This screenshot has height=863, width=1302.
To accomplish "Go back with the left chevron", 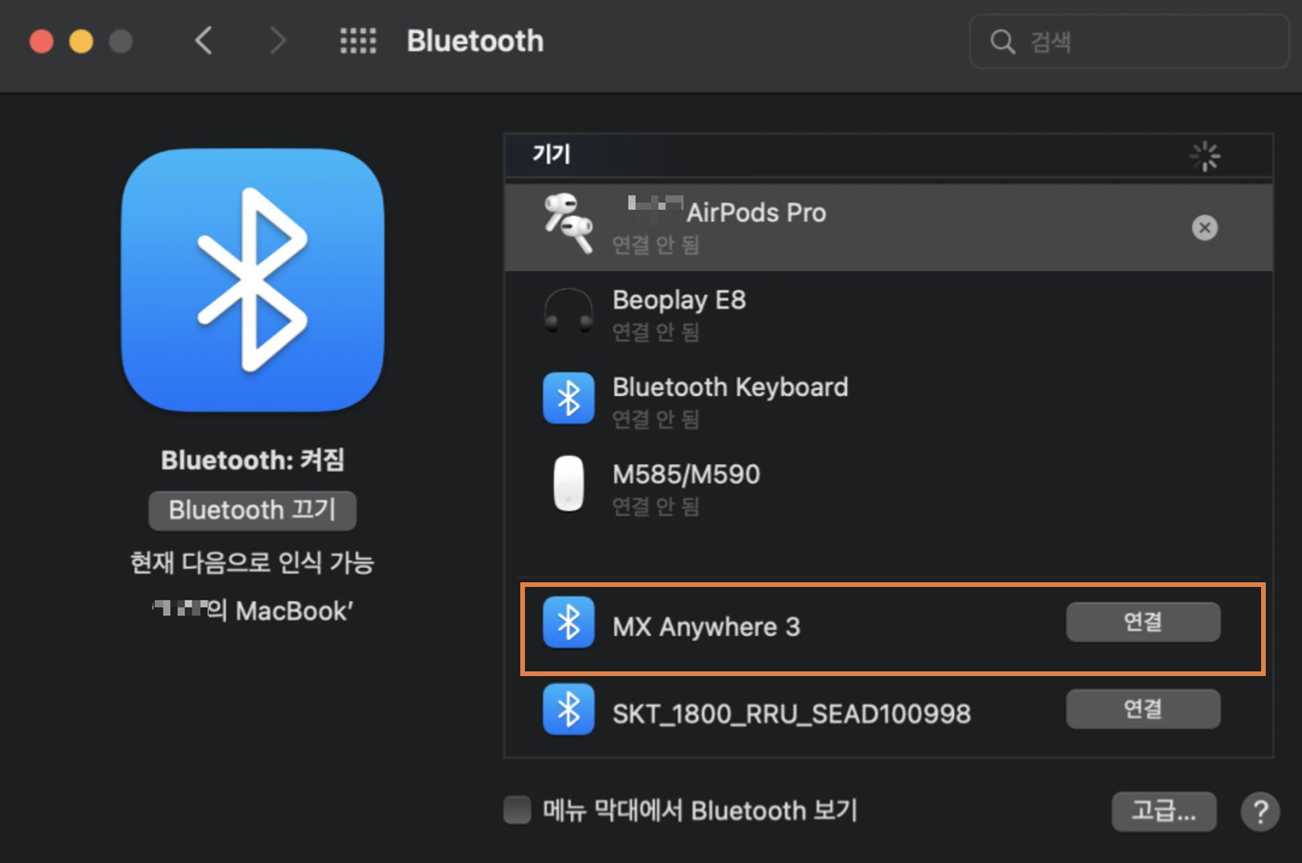I will point(204,41).
